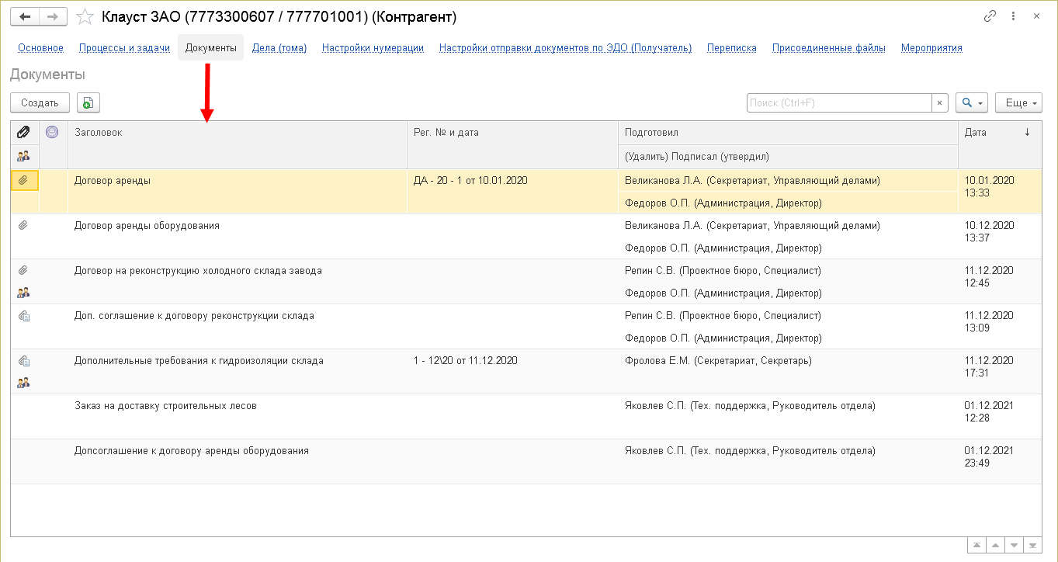Screen dimensions: 1058x562
Task: Select the Договор аренды title cell
Action: pos(238,192)
